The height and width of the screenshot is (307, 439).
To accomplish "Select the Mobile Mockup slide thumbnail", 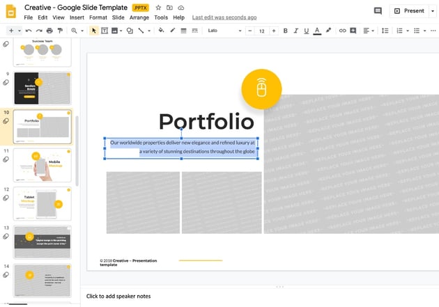I will [43, 165].
